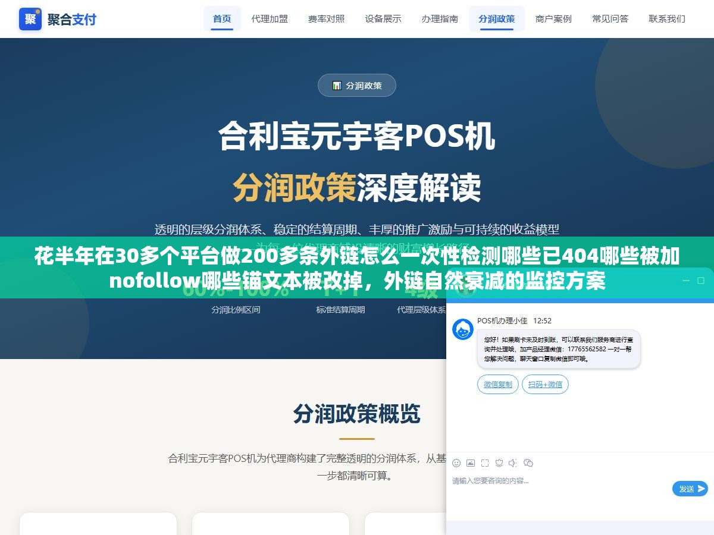Open the 商户案例 nav item
The image size is (714, 535).
point(553,18)
